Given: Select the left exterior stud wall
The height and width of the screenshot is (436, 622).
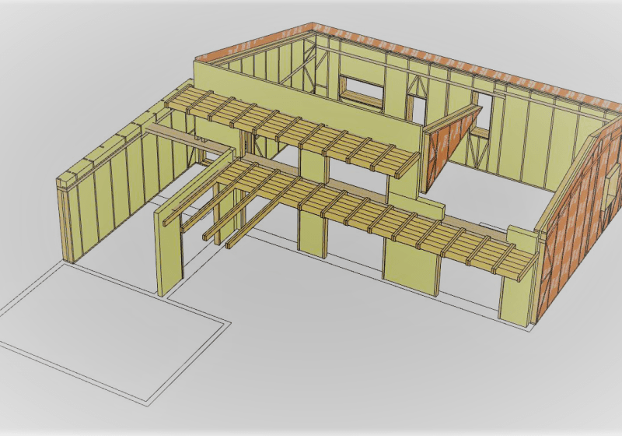Looking at the screenshot, I should [109, 195].
